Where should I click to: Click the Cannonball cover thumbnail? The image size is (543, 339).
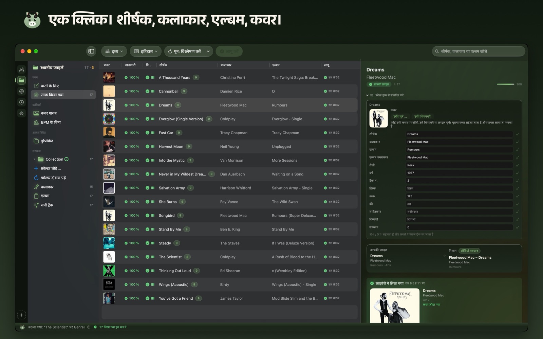(x=109, y=91)
